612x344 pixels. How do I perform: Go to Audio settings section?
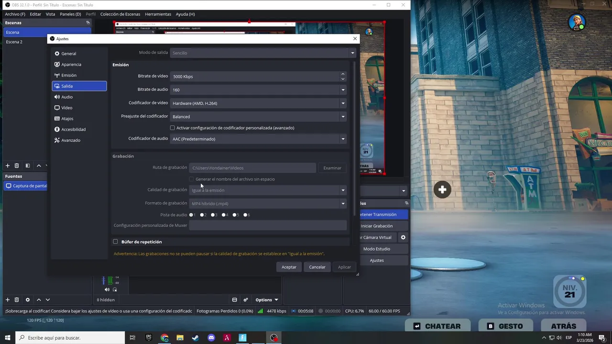click(x=79, y=97)
